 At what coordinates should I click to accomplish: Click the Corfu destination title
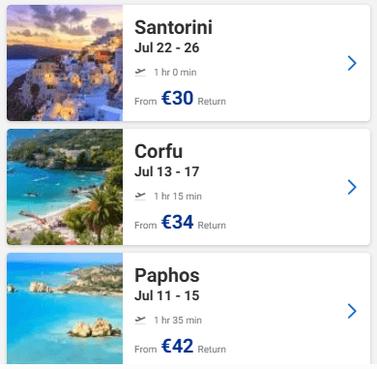tap(159, 151)
